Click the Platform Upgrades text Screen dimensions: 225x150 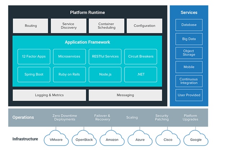point(190,118)
